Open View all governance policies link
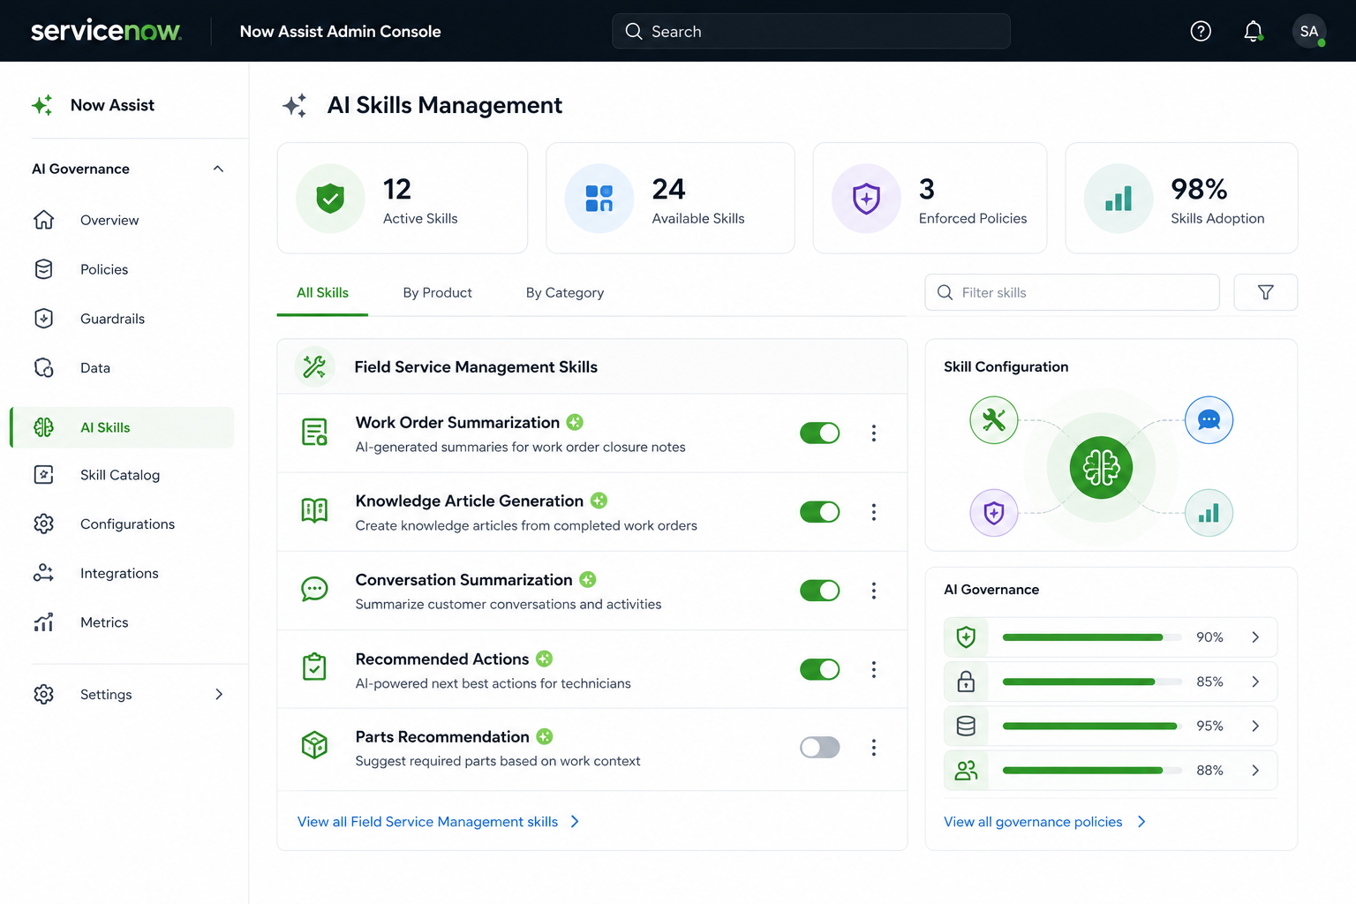This screenshot has height=904, width=1356. coord(1045,822)
